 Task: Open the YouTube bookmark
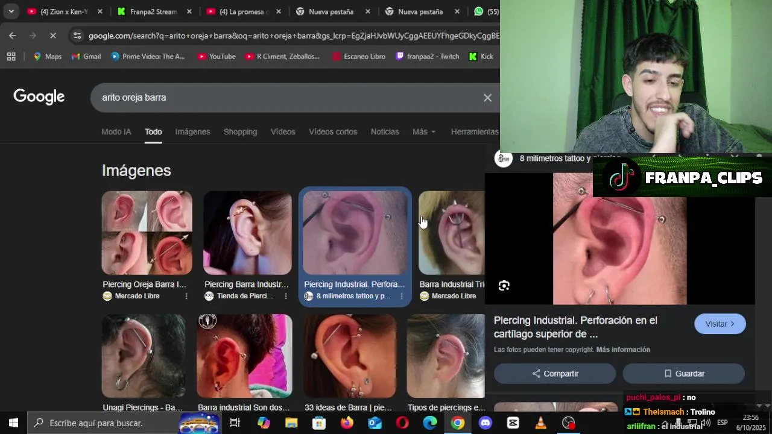pos(216,56)
